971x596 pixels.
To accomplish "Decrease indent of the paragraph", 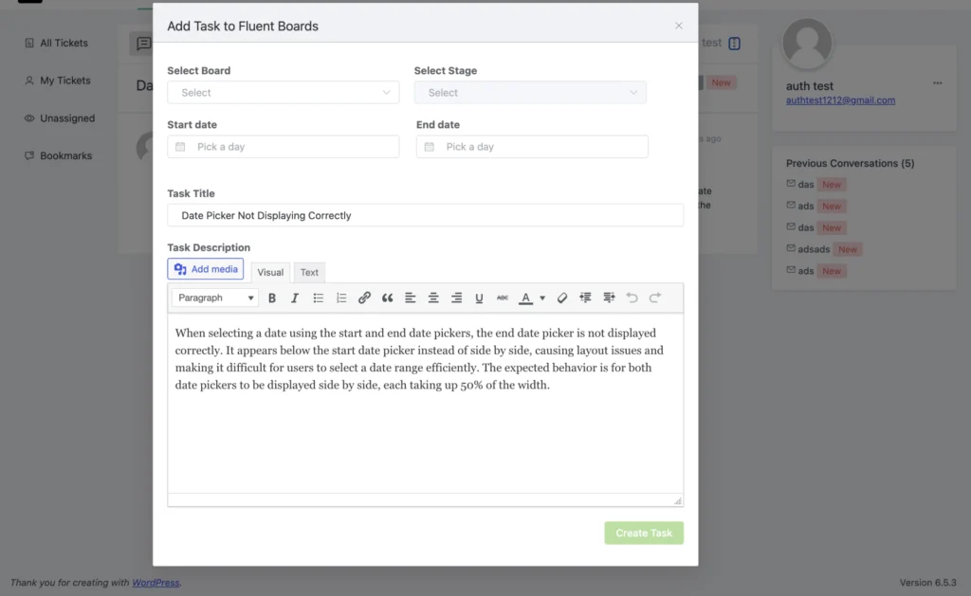I will 585,298.
